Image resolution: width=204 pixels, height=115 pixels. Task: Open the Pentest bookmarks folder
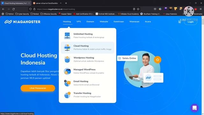(x=35, y=14)
